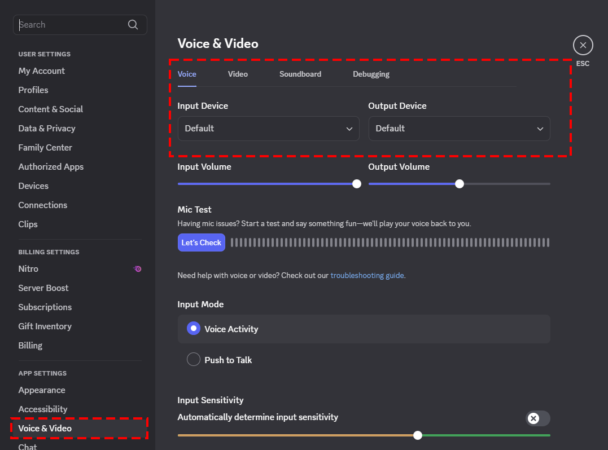Open Accessibility settings

click(43, 409)
